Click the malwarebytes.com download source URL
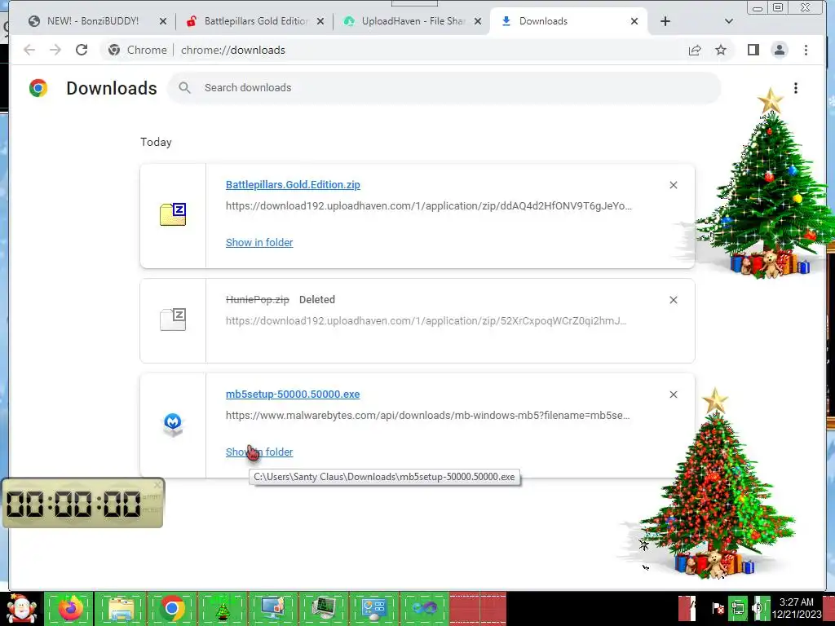This screenshot has height=626, width=835. (427, 415)
